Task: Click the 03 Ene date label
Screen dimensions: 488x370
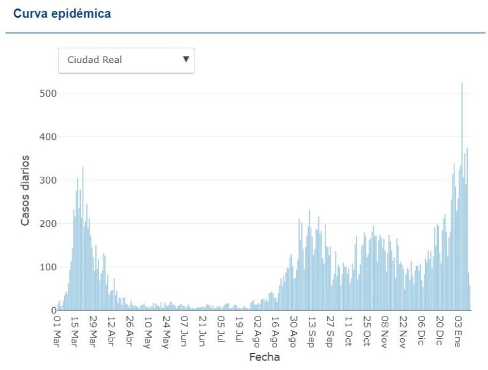Action: [457, 330]
